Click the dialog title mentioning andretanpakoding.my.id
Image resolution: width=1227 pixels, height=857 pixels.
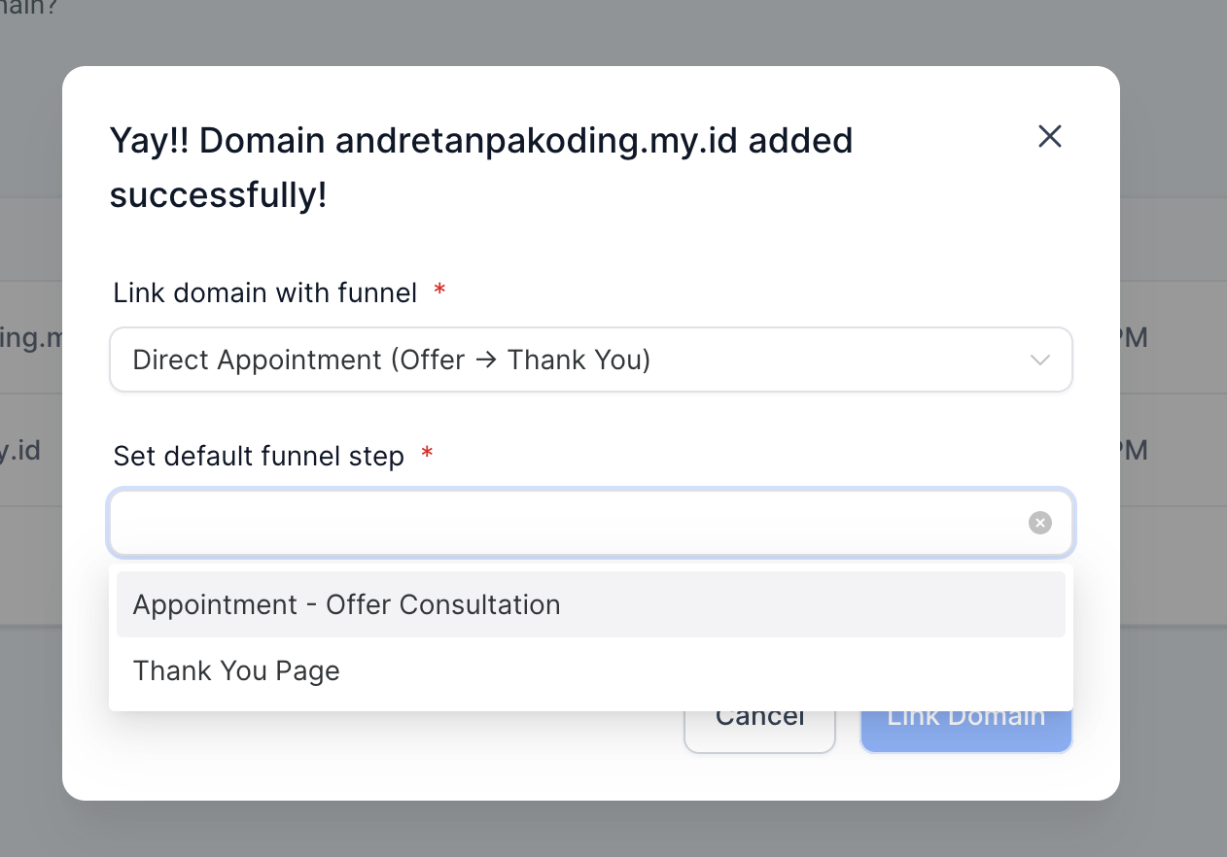pos(480,140)
